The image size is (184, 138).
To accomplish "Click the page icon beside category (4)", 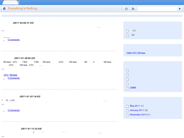I will pos(127,35).
